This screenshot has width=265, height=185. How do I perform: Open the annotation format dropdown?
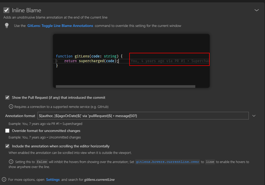(254, 115)
